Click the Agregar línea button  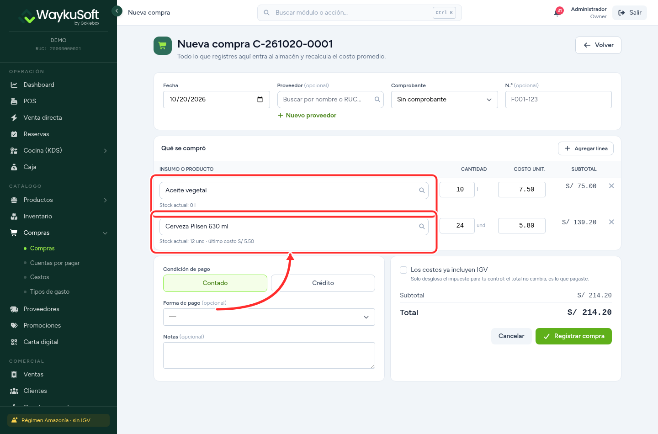tap(586, 148)
